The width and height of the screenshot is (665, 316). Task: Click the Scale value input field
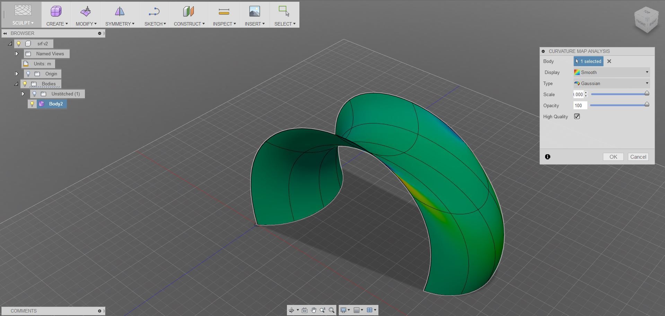tap(578, 94)
